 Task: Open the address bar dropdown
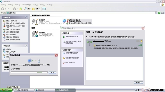coord(156,13)
